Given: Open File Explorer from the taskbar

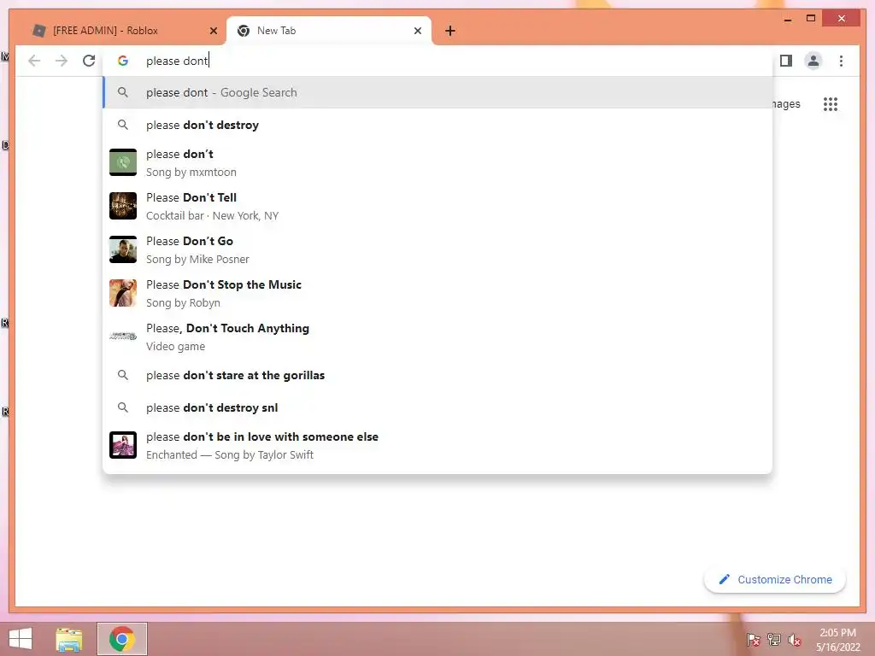Looking at the screenshot, I should click(x=69, y=639).
